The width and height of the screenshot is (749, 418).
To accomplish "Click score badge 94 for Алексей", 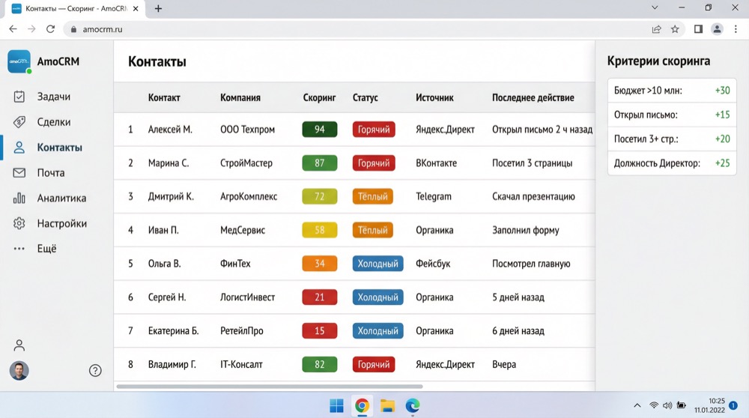I will coord(320,130).
